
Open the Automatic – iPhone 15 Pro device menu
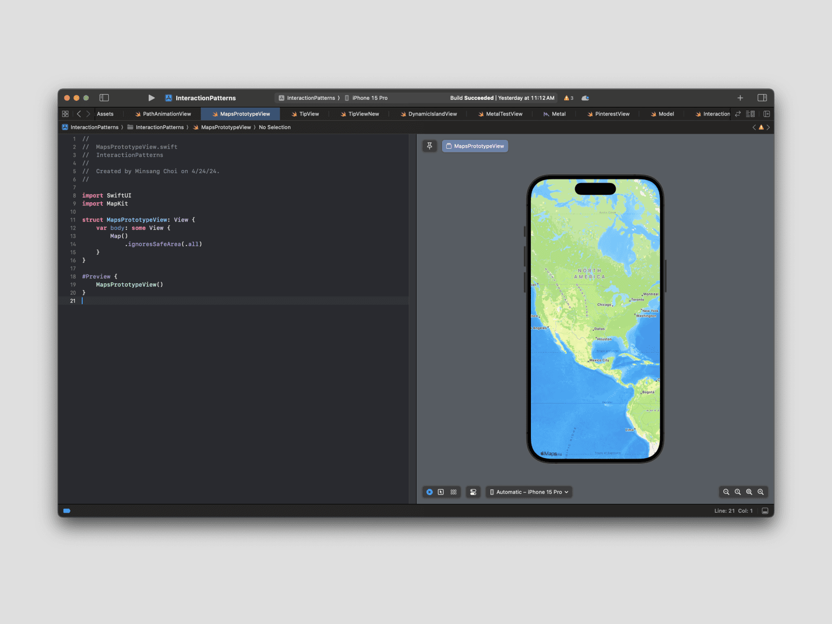529,492
